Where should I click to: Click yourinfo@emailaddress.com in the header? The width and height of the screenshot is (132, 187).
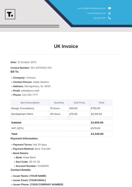click(92, 8)
